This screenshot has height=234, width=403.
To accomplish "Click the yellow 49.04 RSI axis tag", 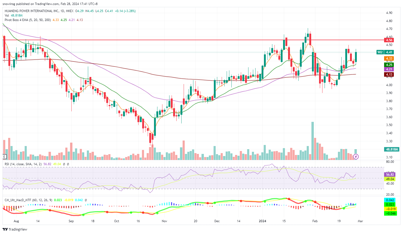I will pos(390,179).
